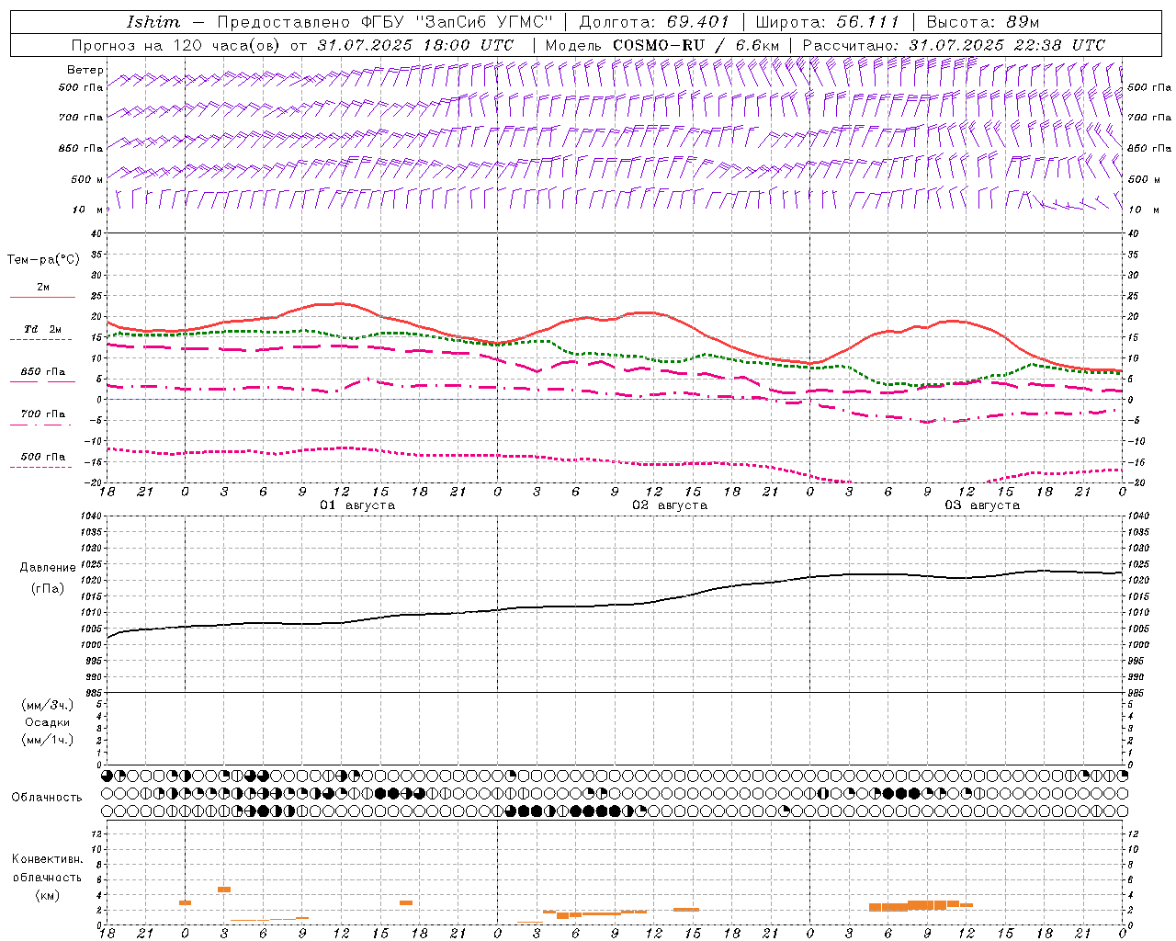Click the orange convective bar near 17h, 01 августа

point(406,902)
